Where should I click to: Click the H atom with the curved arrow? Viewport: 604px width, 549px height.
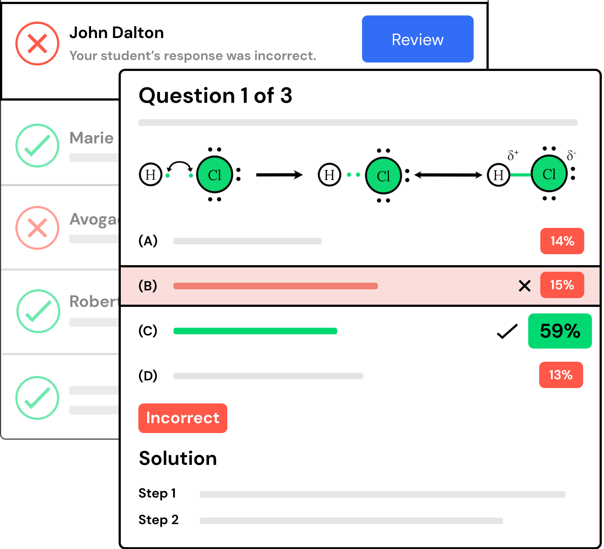point(150,175)
